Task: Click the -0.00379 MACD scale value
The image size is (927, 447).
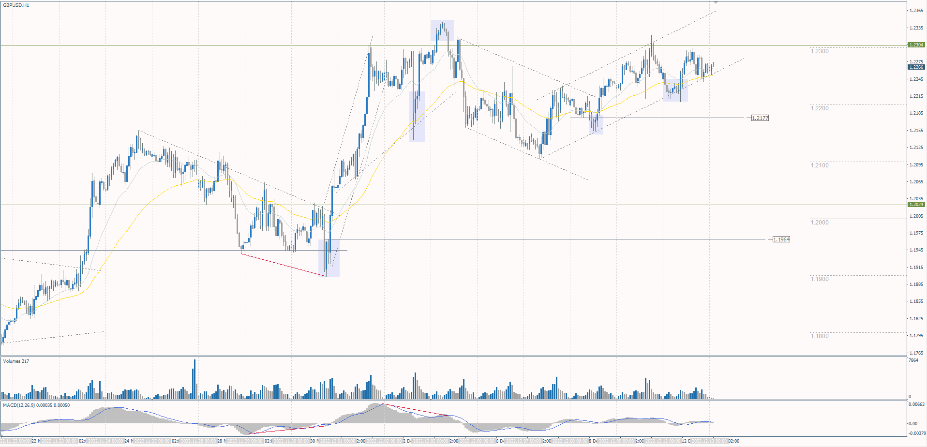Action: tap(916, 433)
